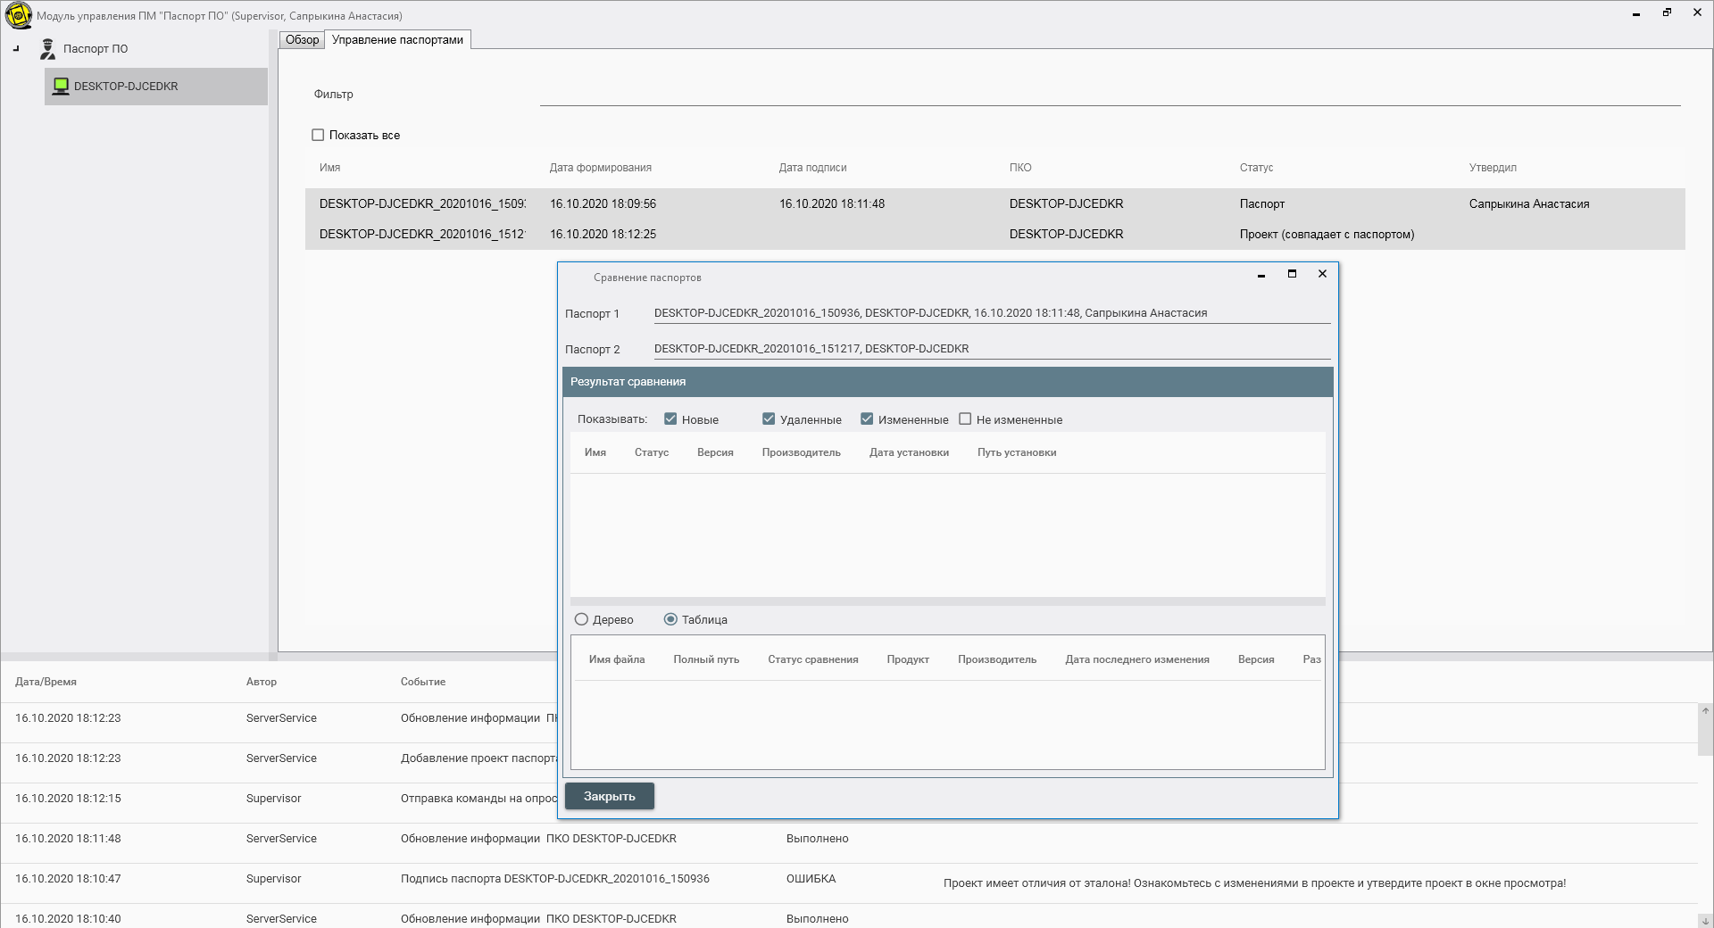Select the Дерево view radio button
Viewport: 1714px width, 928px height.
(x=582, y=619)
